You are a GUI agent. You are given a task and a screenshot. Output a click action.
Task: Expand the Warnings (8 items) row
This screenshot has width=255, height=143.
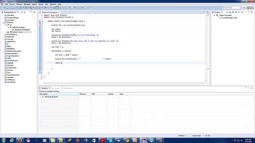[41, 97]
